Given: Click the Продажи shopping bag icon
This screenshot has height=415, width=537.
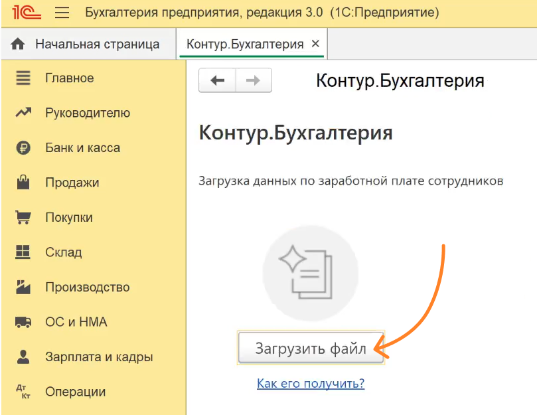Looking at the screenshot, I should point(23,182).
